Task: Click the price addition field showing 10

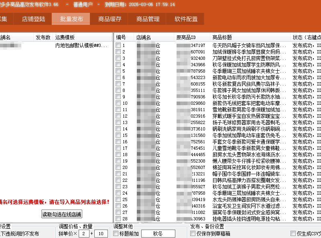Action: point(101,234)
